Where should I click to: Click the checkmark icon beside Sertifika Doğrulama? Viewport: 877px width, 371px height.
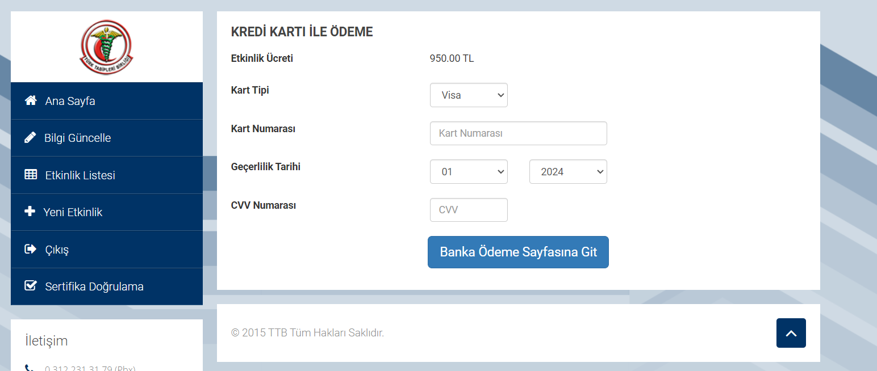[31, 286]
